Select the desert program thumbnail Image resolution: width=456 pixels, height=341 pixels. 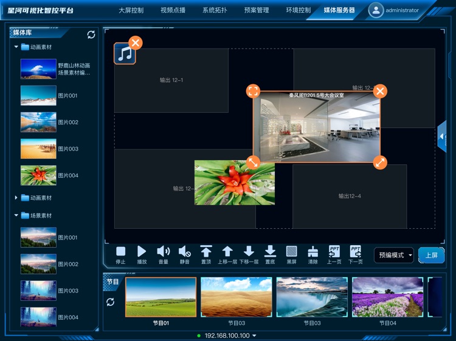[x=237, y=297]
